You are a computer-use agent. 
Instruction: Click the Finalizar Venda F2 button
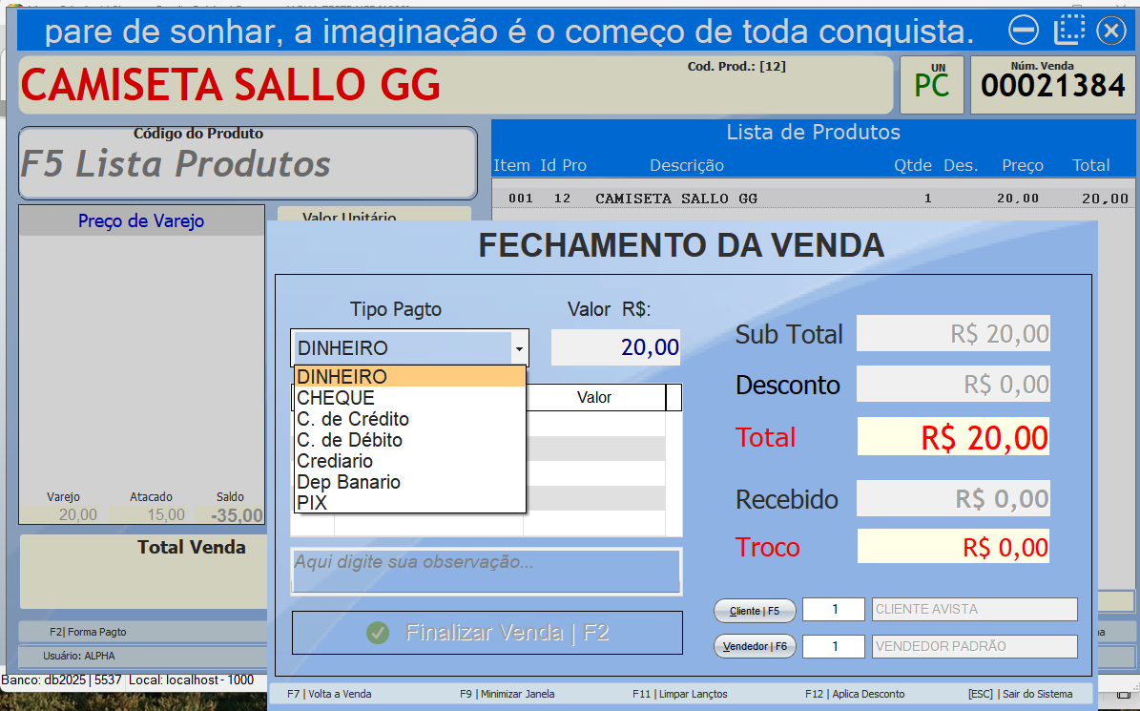pyautogui.click(x=487, y=631)
